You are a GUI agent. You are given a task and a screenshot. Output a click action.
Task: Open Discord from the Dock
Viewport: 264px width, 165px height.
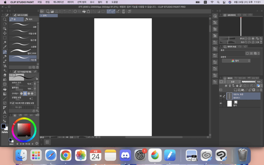click(x=125, y=155)
